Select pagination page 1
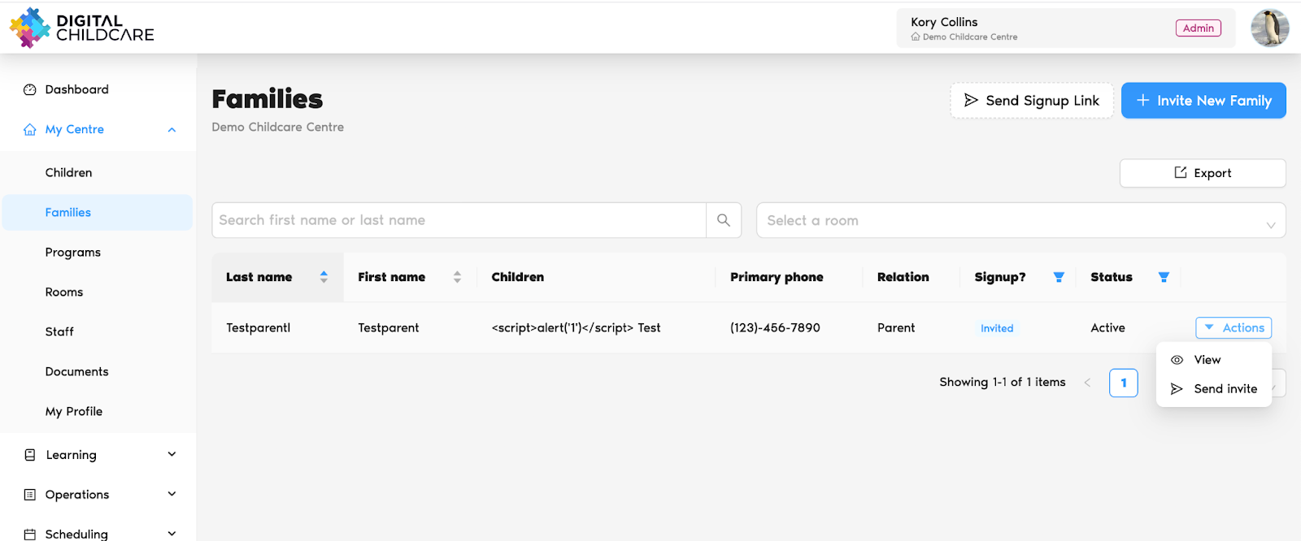This screenshot has height=541, width=1301. point(1123,383)
